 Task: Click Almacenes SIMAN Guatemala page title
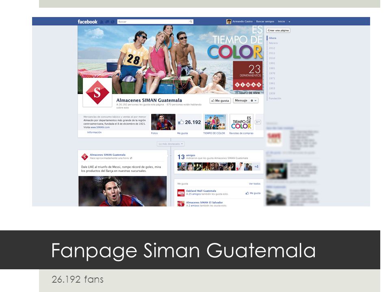pyautogui.click(x=149, y=100)
